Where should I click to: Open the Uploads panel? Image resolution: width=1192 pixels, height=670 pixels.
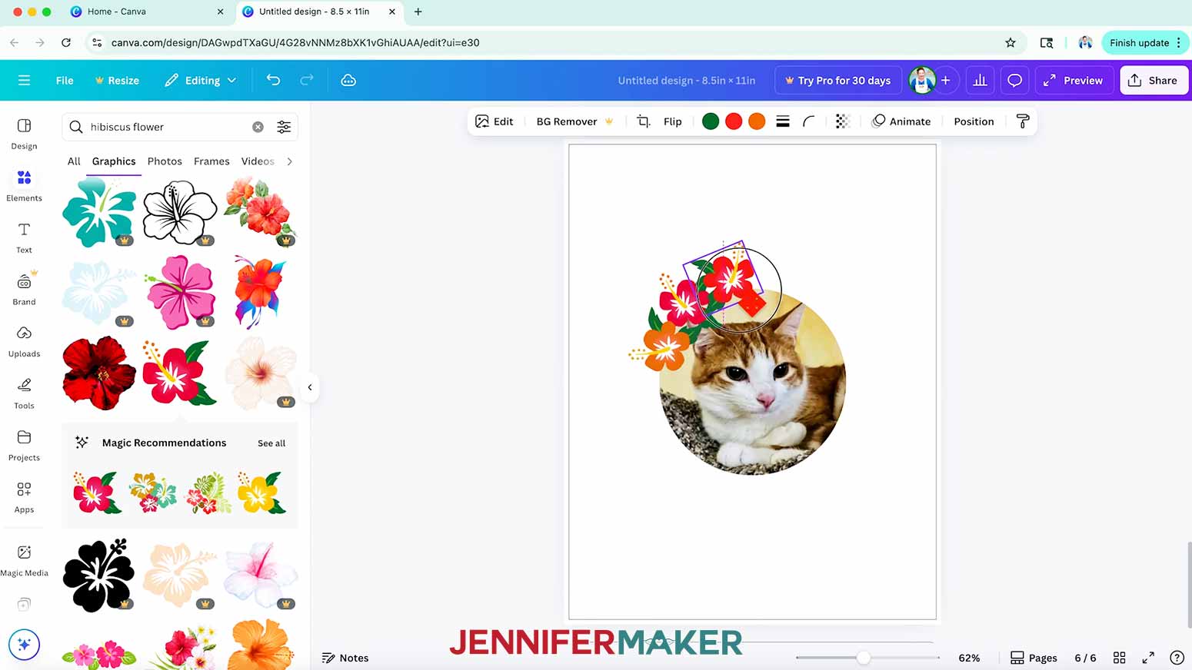[x=24, y=341]
